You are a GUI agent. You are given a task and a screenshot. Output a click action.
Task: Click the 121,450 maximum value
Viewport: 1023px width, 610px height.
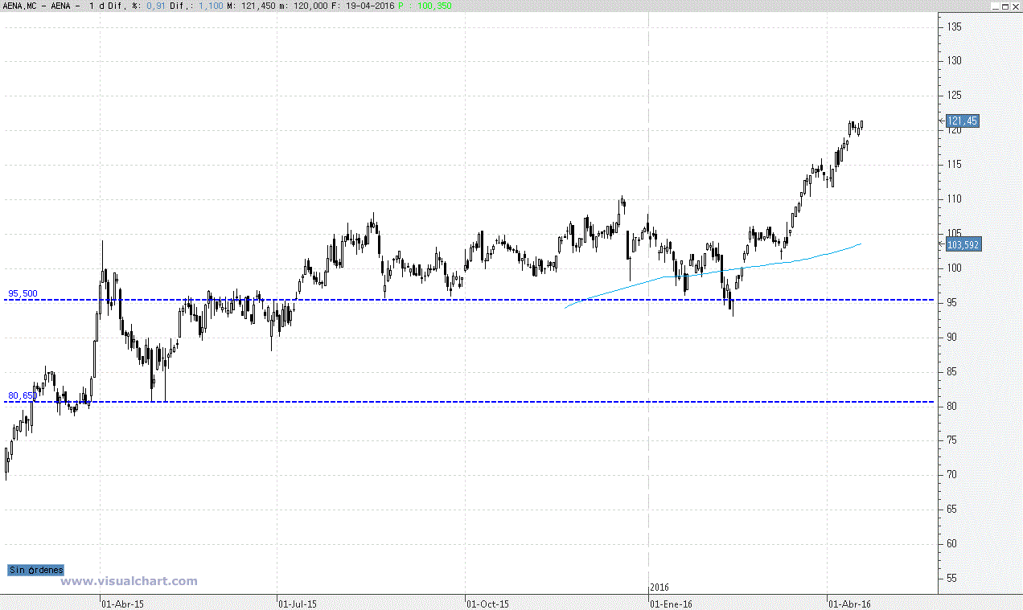[x=257, y=6]
